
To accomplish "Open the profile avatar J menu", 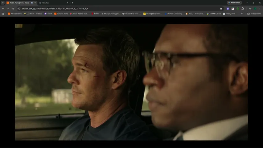I will coord(255,9).
